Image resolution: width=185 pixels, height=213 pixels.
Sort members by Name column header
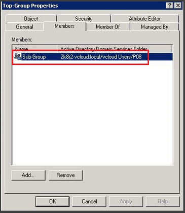point(35,49)
